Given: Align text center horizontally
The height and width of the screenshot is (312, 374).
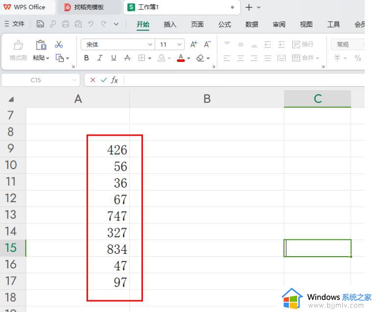Looking at the screenshot, I should pyautogui.click(x=240, y=58).
